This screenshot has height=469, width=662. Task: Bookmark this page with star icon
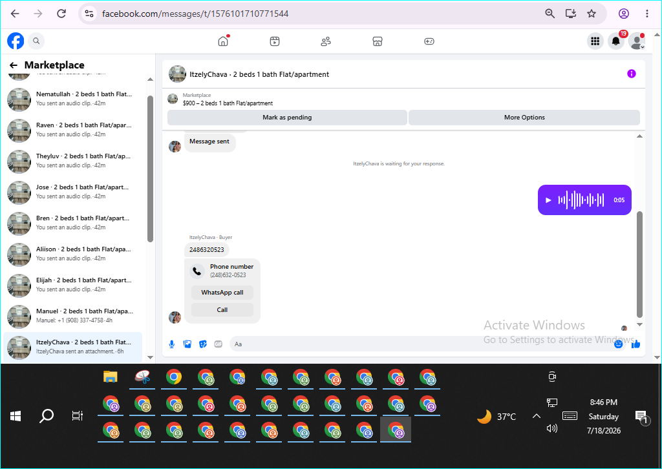pos(591,14)
